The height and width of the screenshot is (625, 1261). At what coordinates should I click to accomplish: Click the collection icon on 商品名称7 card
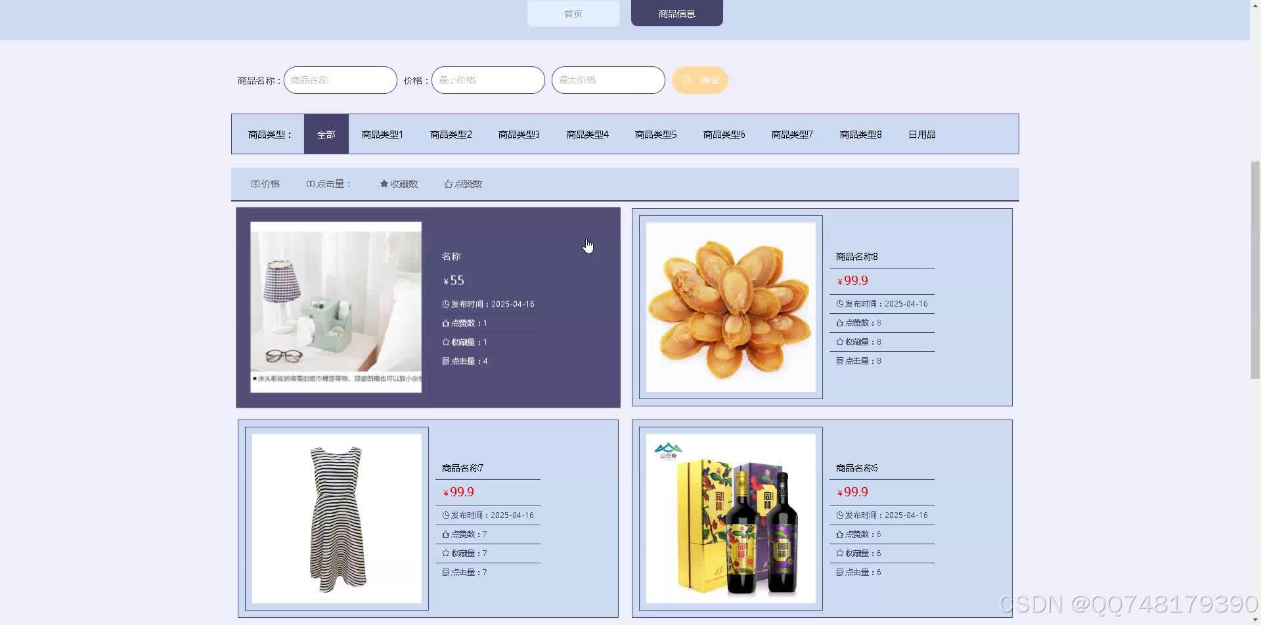[x=445, y=553]
